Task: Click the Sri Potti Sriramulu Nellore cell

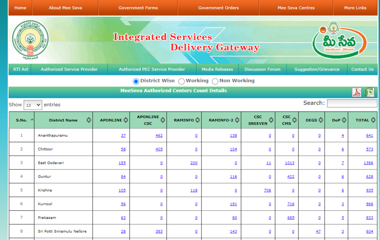Action: (63, 231)
